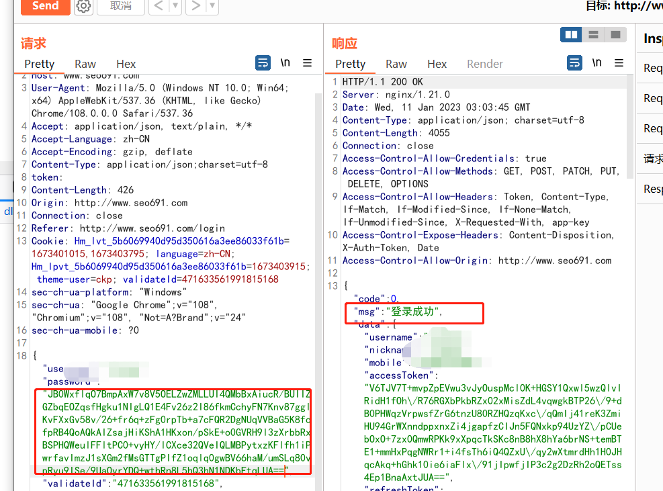Select side-by-side layout view
The width and height of the screenshot is (663, 491).
pyautogui.click(x=571, y=35)
